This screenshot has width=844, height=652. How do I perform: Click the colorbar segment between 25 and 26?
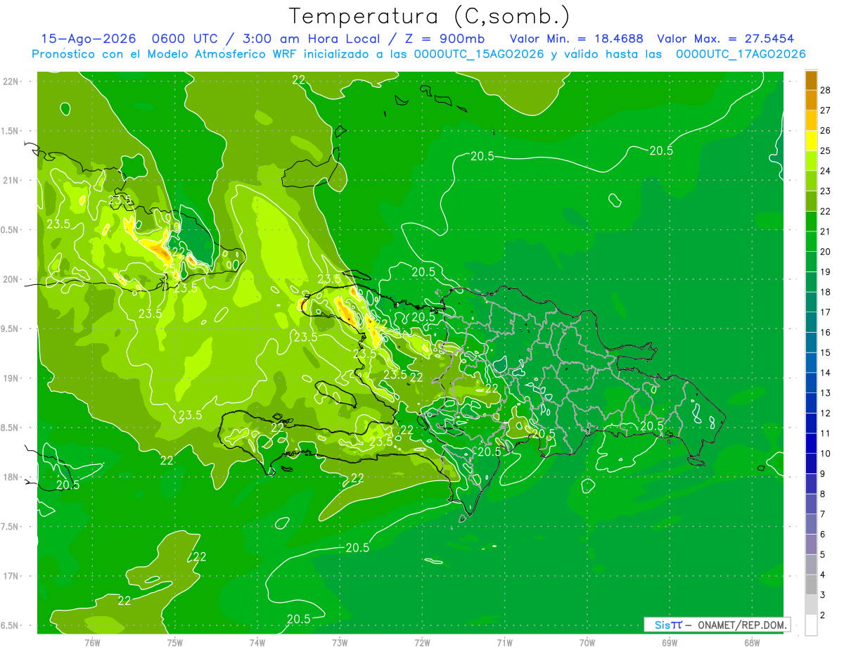(811, 141)
